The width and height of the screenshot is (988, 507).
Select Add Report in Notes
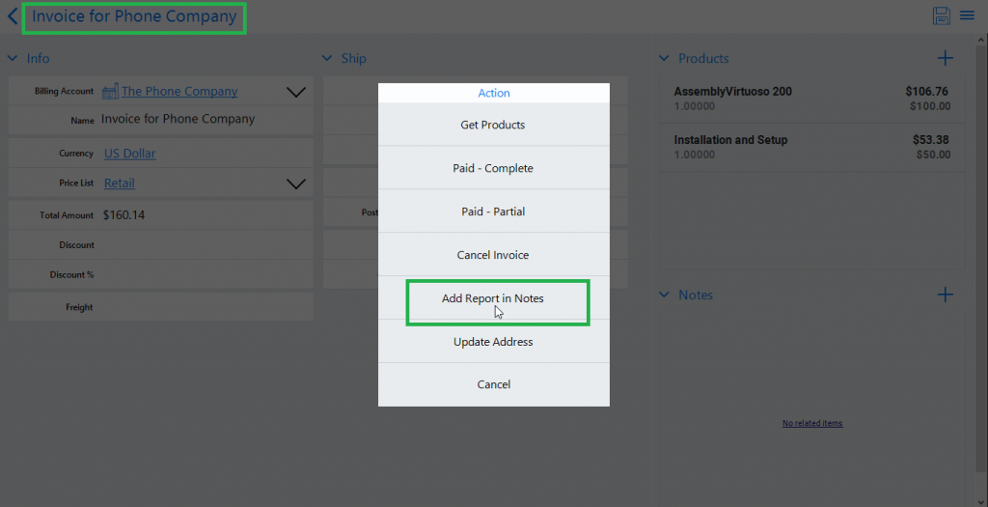click(x=493, y=298)
